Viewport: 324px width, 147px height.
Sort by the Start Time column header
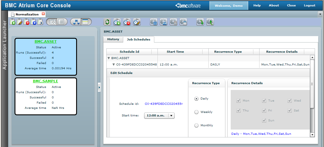pos(183,52)
